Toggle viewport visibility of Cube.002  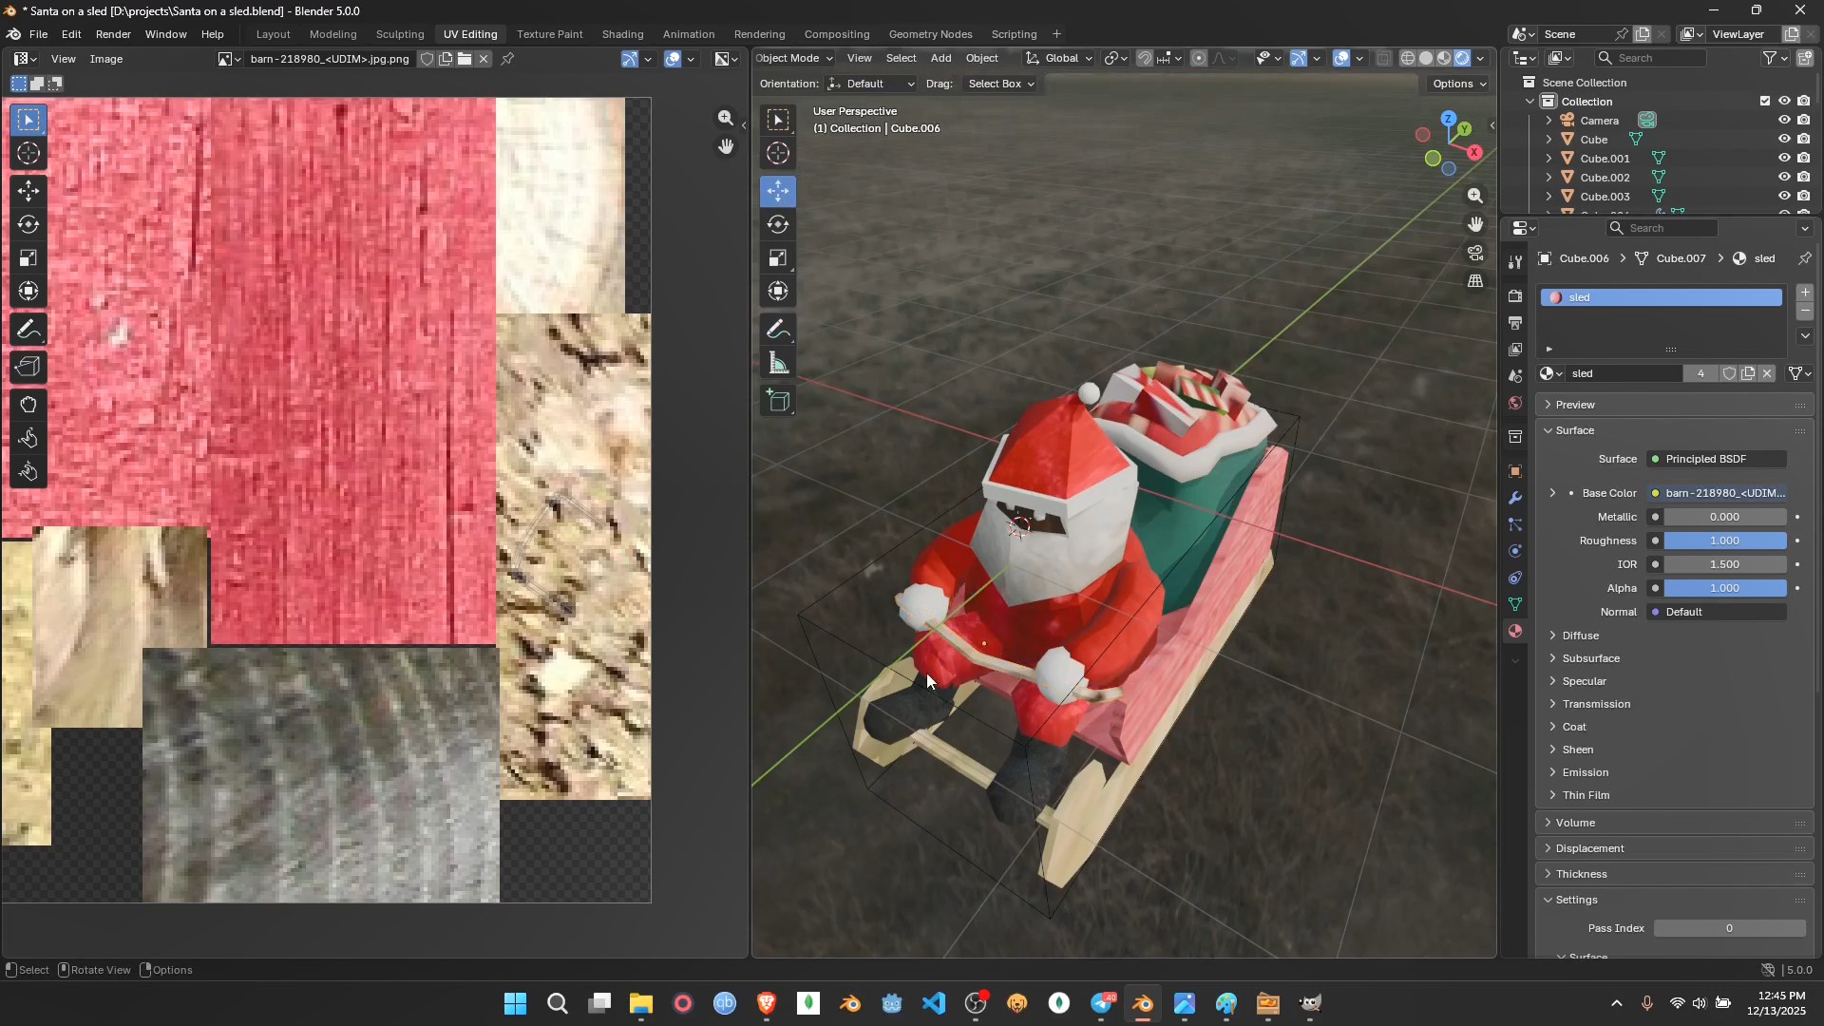pos(1784,178)
